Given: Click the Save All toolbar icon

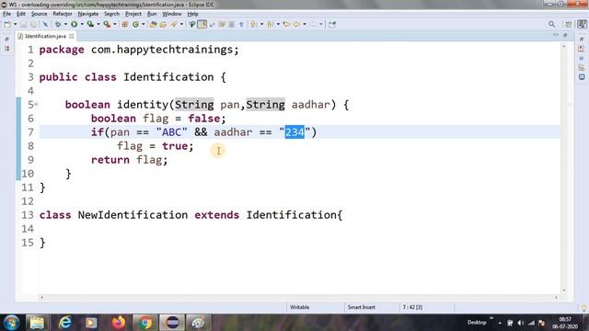Looking at the screenshot, I should (x=33, y=25).
